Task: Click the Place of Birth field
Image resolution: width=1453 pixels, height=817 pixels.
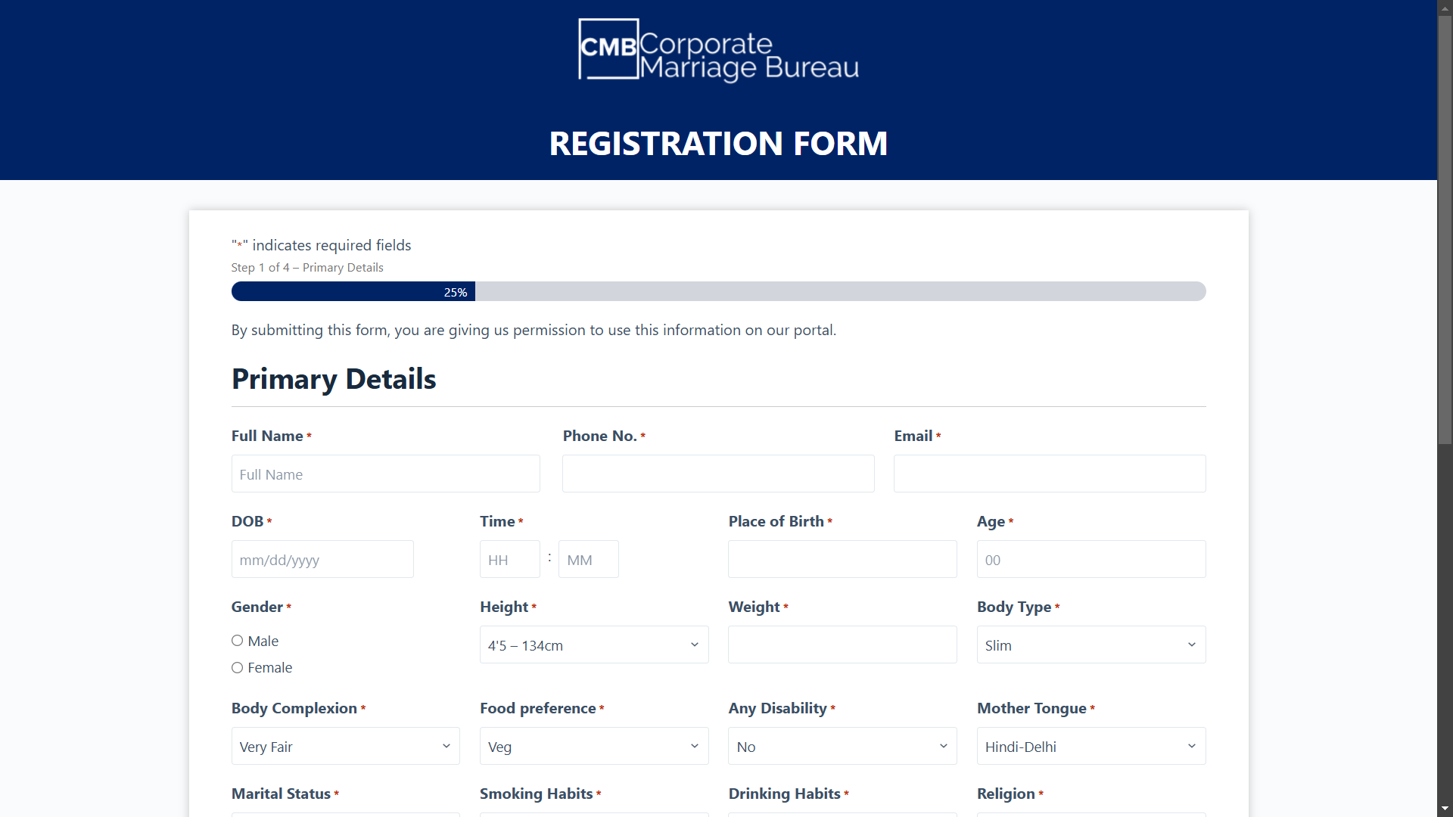Action: click(x=842, y=559)
